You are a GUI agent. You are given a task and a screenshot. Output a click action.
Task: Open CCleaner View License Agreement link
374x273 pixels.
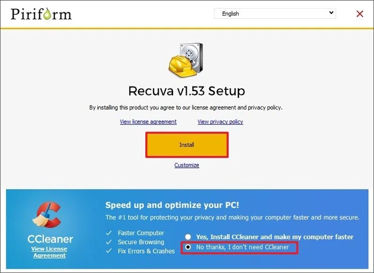tap(49, 252)
